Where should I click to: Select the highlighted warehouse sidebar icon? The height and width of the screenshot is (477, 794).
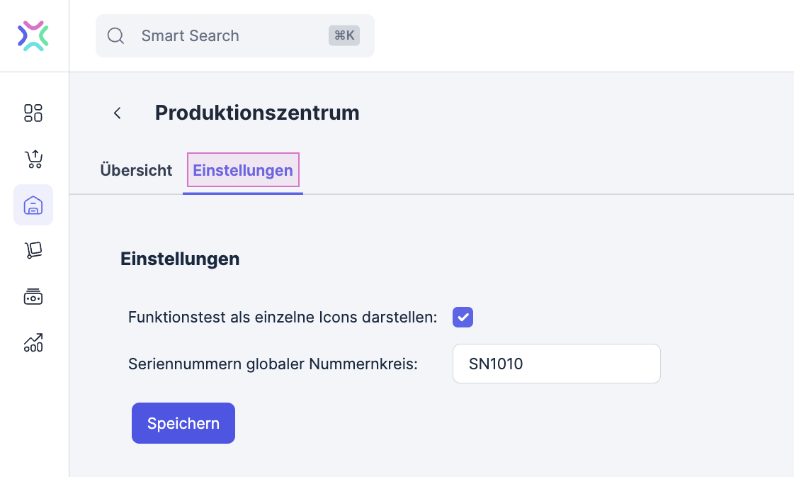click(33, 205)
